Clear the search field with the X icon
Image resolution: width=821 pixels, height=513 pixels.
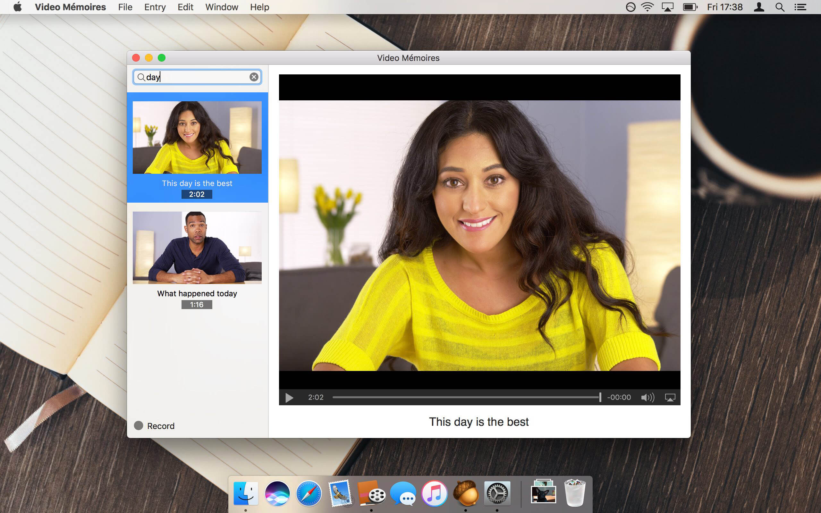(x=254, y=77)
